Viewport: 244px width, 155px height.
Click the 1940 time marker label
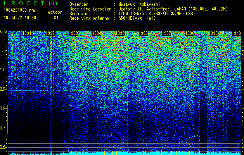click(237, 33)
